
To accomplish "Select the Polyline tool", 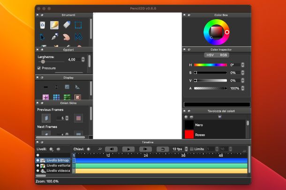I will click(78, 37).
